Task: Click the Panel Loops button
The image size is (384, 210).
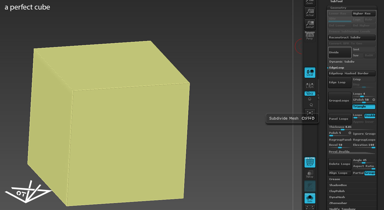Action: tap(340, 119)
